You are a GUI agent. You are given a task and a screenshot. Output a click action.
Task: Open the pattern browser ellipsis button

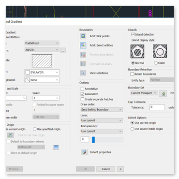tap(63, 50)
